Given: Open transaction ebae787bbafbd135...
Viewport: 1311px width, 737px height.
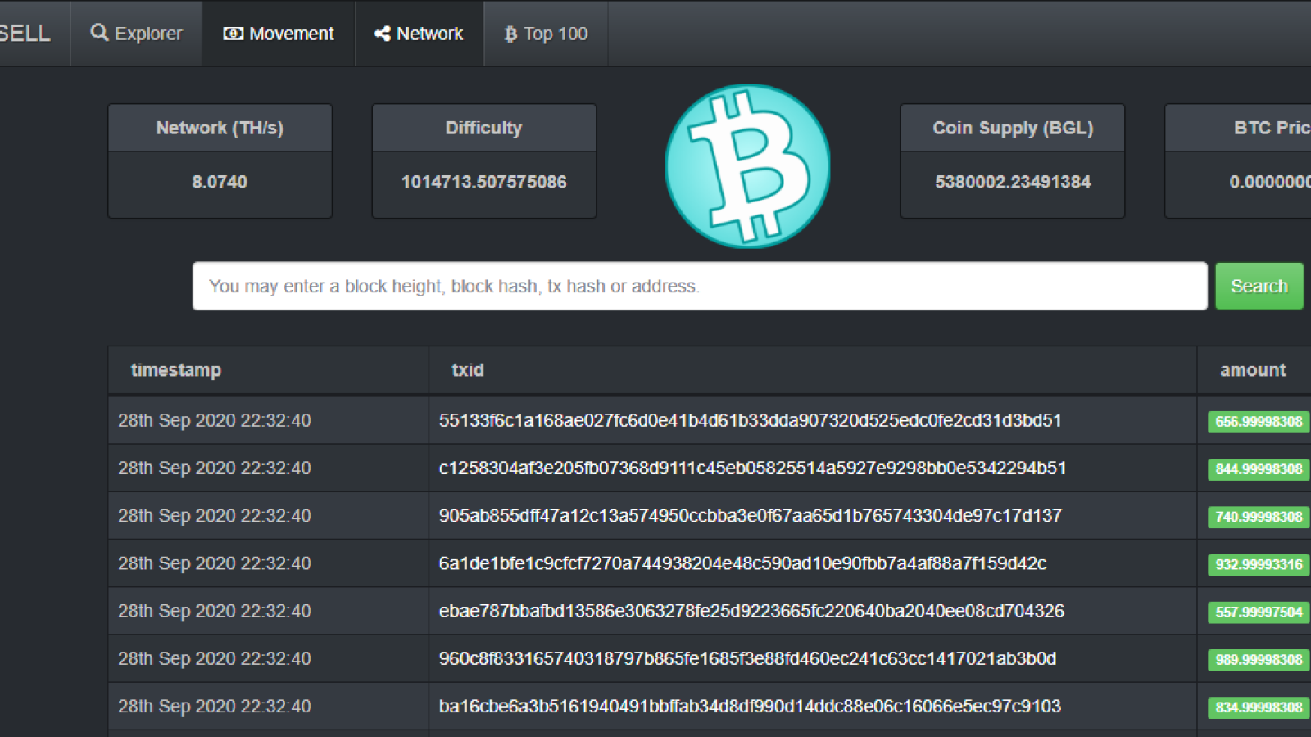Looking at the screenshot, I should pos(751,611).
